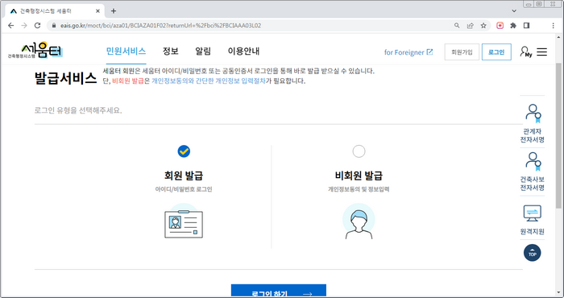The height and width of the screenshot is (298, 564).
Task: Open the My page user icon
Action: [525, 52]
